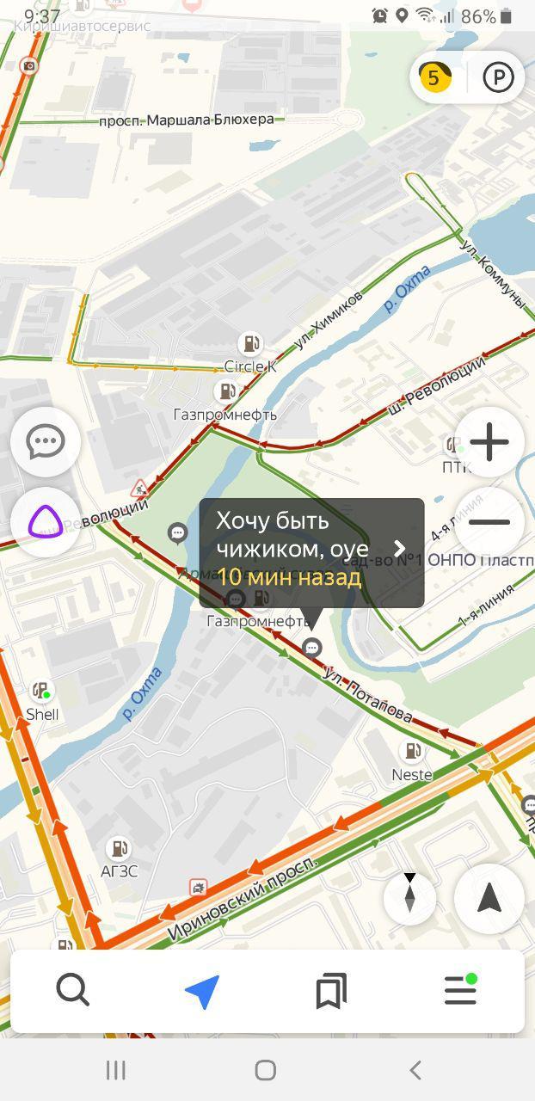
Task: Open the road chat conversations button
Action: (46, 442)
